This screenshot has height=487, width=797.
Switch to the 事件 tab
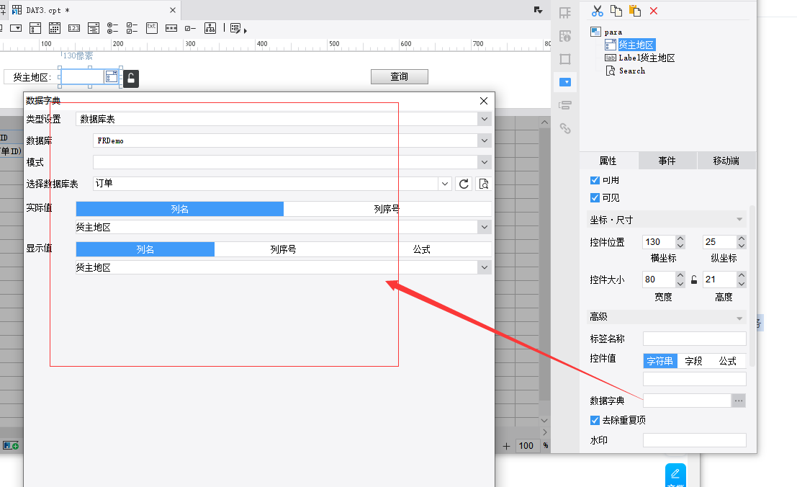click(667, 161)
